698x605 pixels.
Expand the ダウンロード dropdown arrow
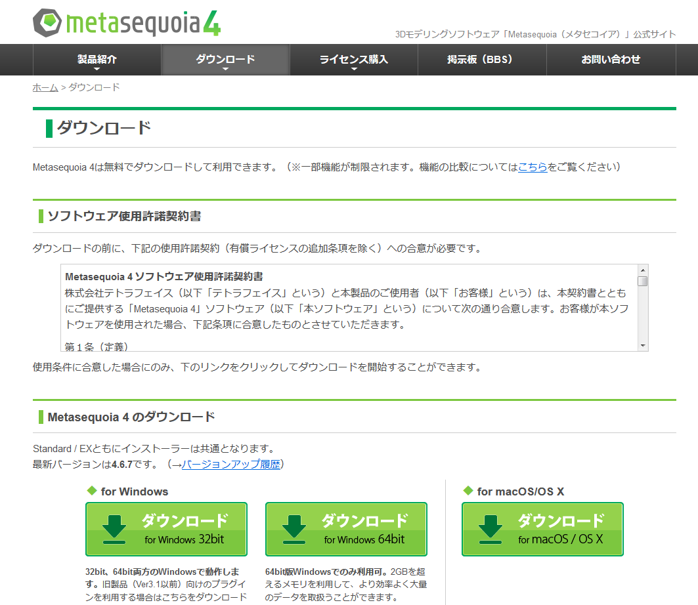click(x=225, y=69)
